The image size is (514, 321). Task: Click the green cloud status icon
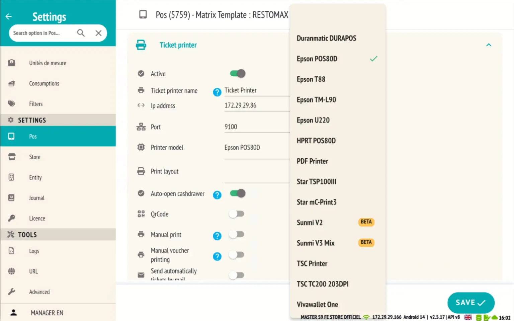494,317
